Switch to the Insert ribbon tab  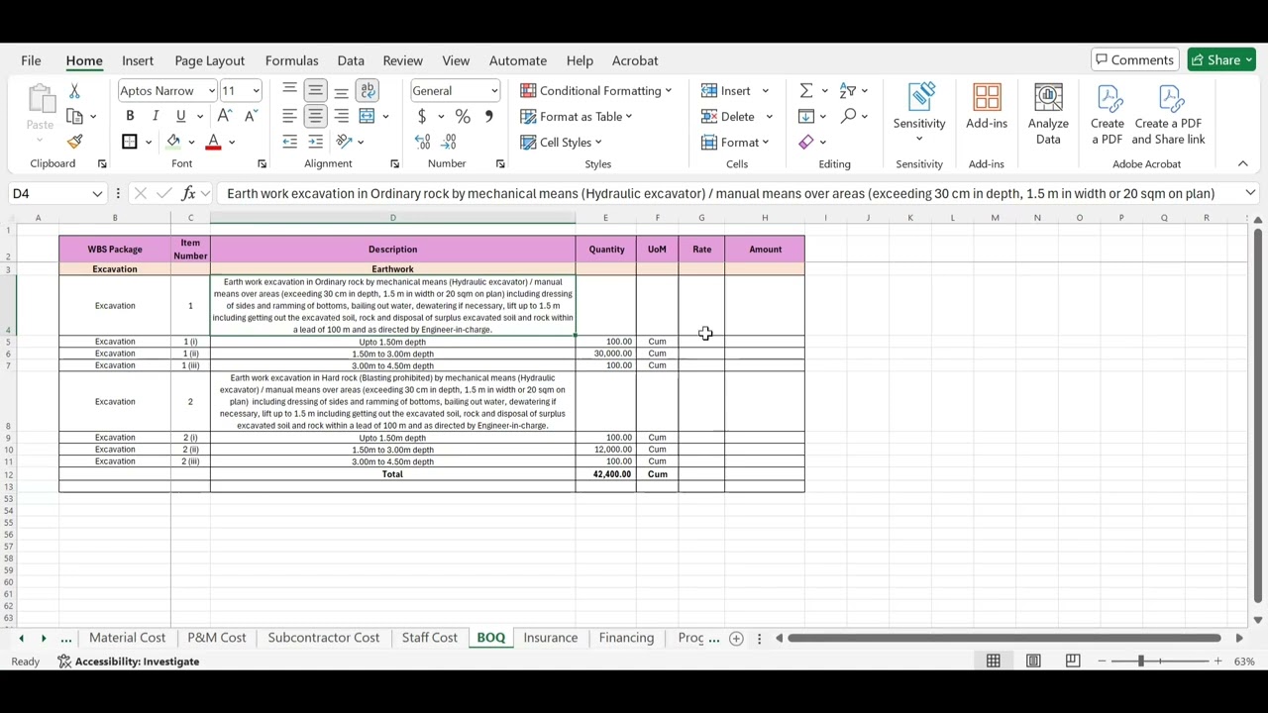[138, 60]
